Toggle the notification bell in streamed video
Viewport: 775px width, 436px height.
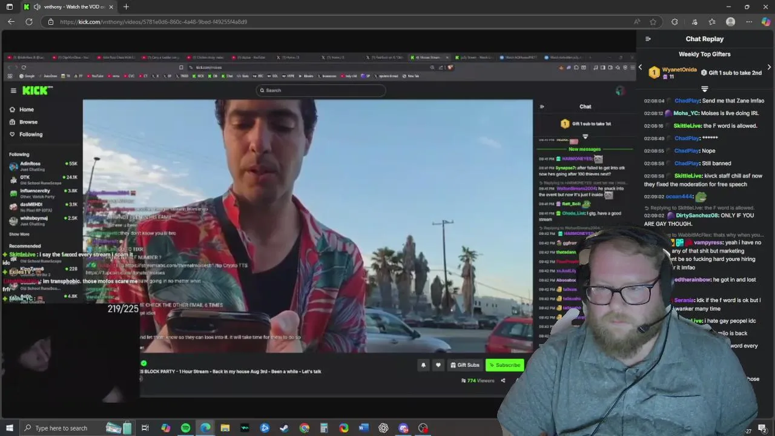(423, 365)
